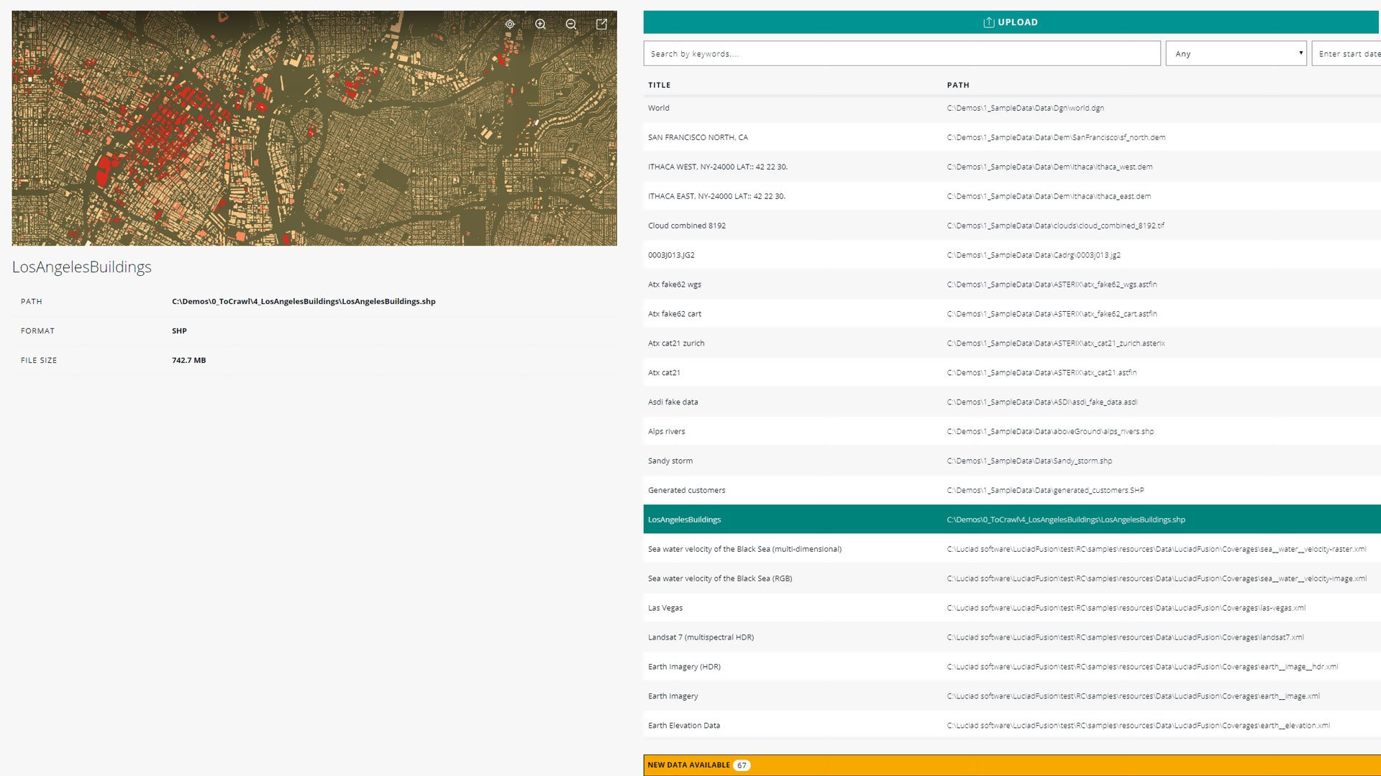
Task: Open the 'Any' format dropdown
Action: (x=1236, y=54)
